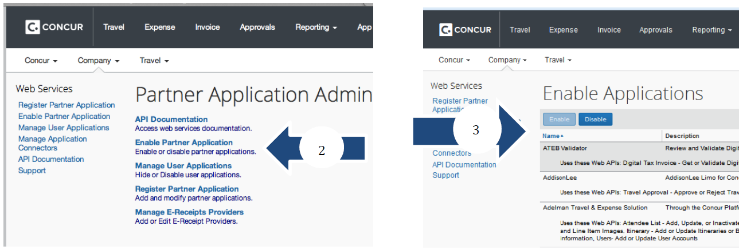Click bold Manage E-Receipts Providers link
This screenshot has height=250, width=743.
pyautogui.click(x=190, y=212)
